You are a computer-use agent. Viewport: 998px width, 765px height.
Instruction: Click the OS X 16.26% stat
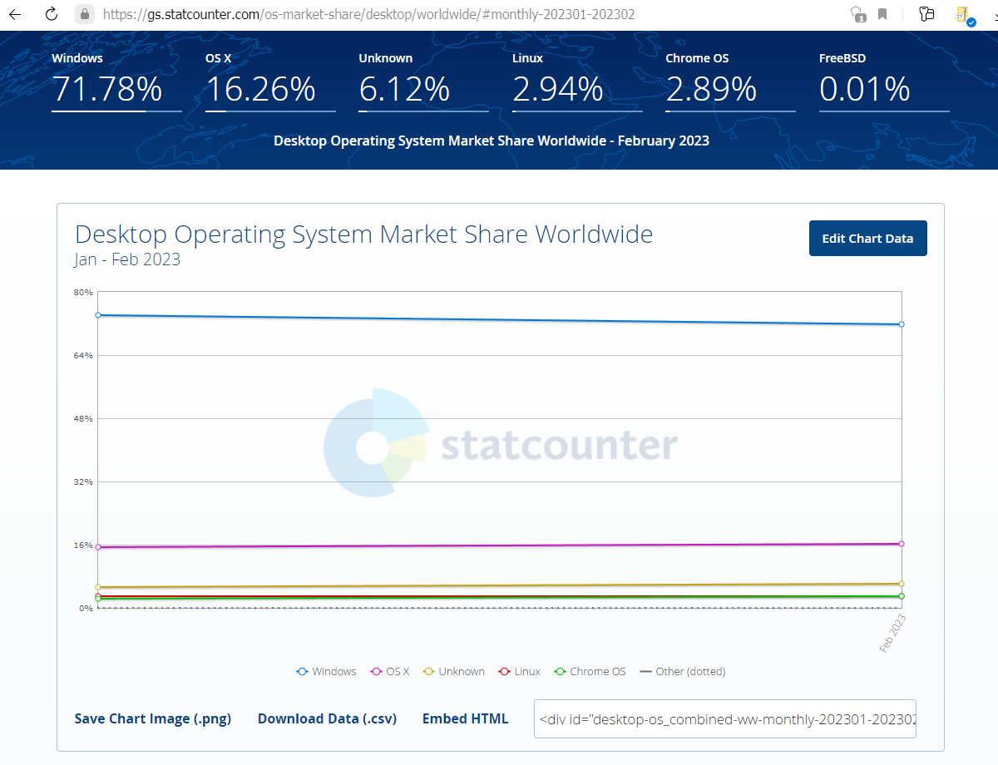click(x=270, y=81)
